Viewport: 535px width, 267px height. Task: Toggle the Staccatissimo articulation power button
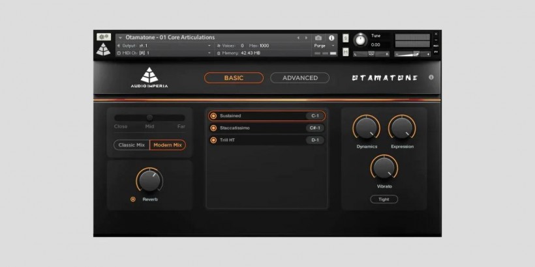(x=213, y=128)
